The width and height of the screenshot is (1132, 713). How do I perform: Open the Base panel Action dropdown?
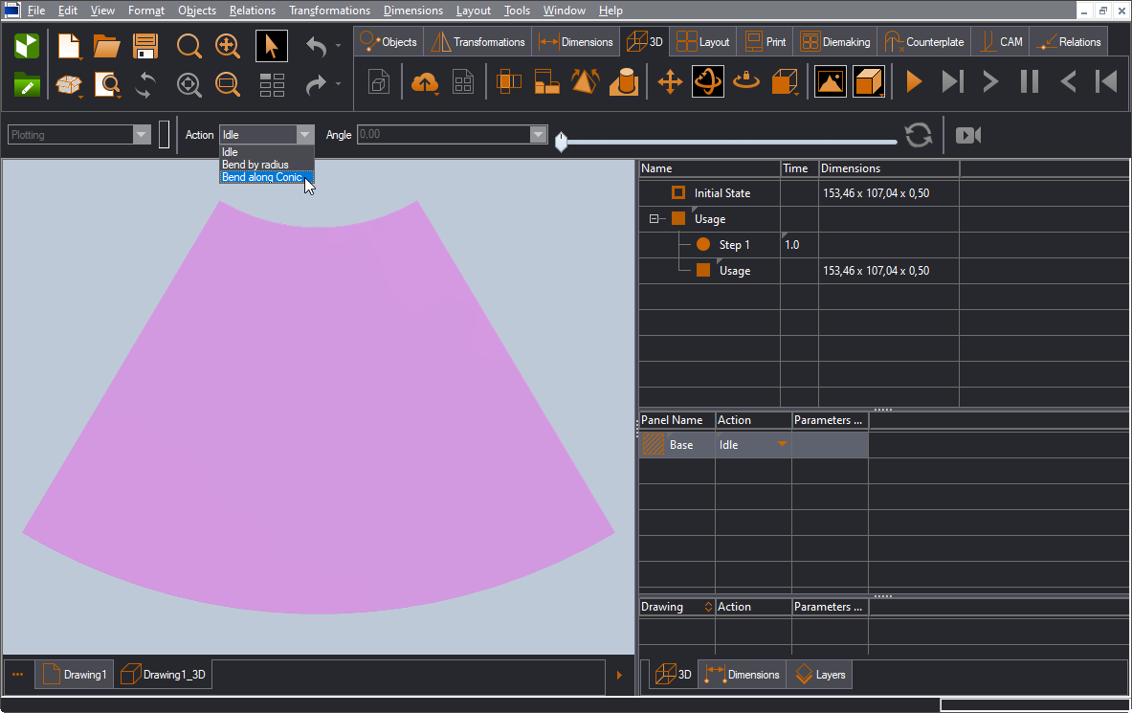782,445
